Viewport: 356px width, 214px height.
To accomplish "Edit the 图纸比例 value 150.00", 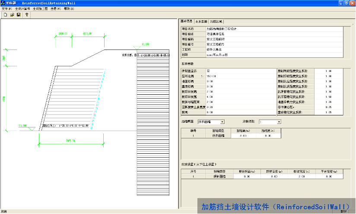I will coord(241,76).
